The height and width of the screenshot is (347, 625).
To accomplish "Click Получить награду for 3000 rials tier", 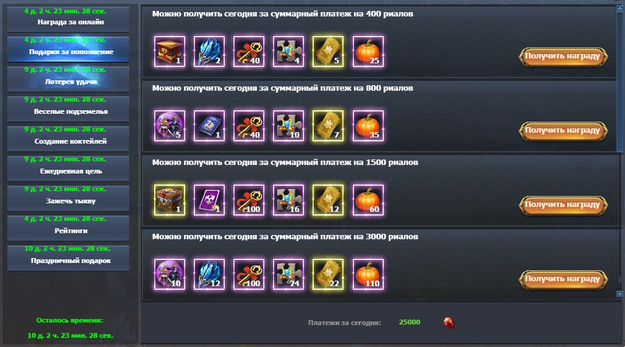I will pos(563,279).
